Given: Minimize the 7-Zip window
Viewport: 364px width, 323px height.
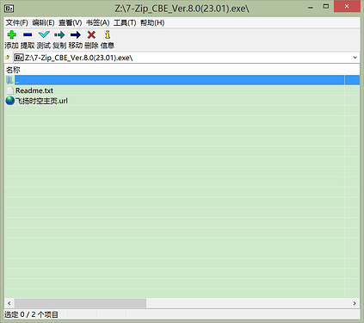Looking at the screenshot, I should click(x=311, y=8).
